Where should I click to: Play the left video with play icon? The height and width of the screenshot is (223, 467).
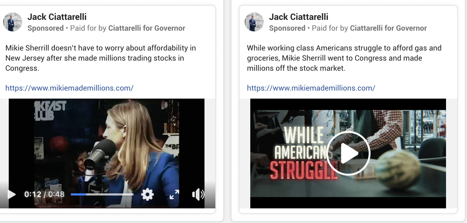pyautogui.click(x=12, y=194)
